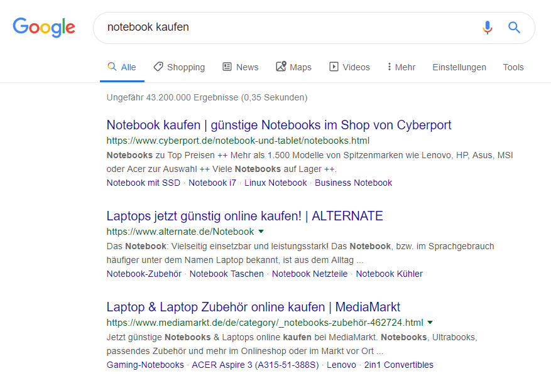Open 'Linux Notebook' sitelink

pyautogui.click(x=275, y=183)
